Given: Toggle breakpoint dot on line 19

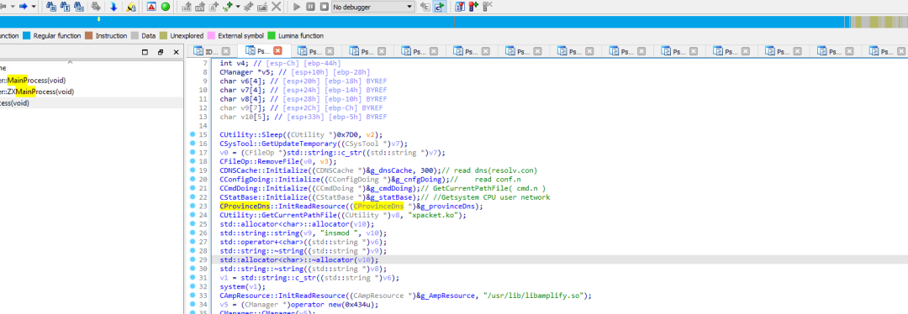Looking at the screenshot, I should (x=193, y=170).
